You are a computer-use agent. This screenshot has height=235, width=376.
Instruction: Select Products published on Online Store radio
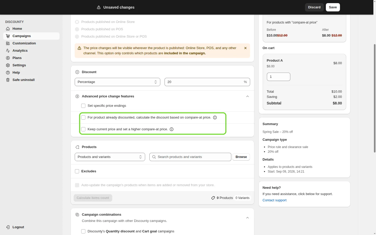[77, 22]
